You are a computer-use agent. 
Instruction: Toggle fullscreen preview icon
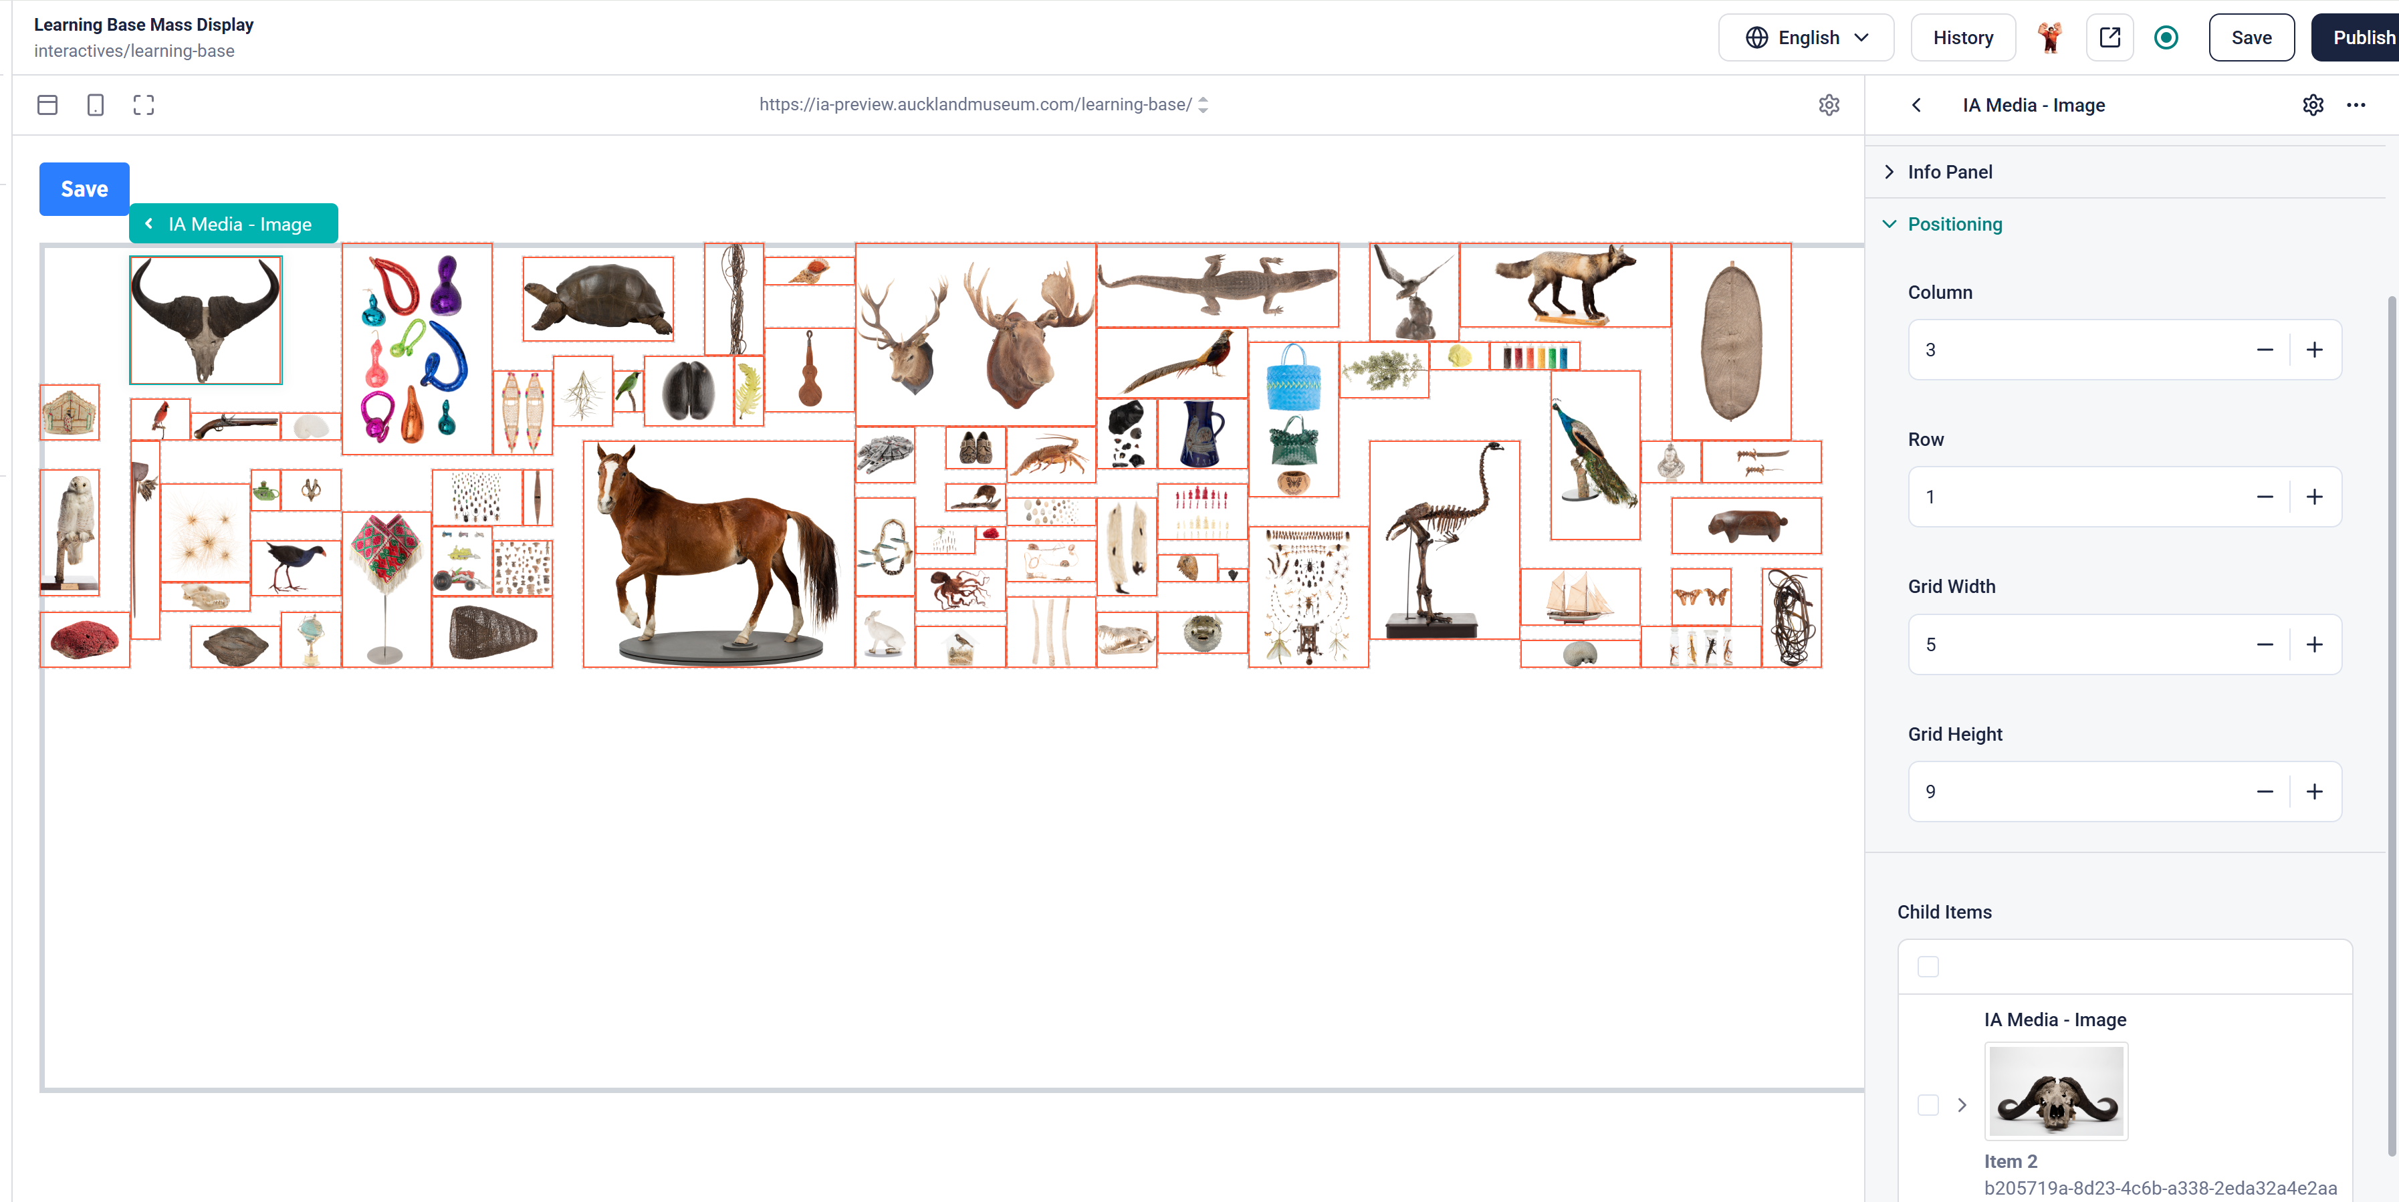tap(143, 105)
